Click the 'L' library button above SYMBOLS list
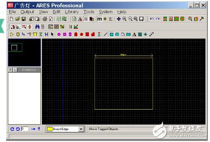This screenshot has height=142, width=210. point(15,70)
